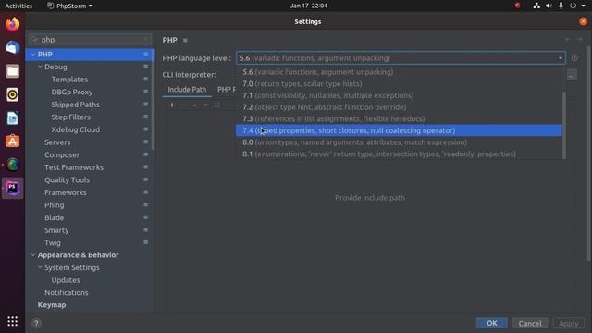This screenshot has height=333, width=592.
Task: Open Test Frameworks settings
Action: click(x=74, y=167)
